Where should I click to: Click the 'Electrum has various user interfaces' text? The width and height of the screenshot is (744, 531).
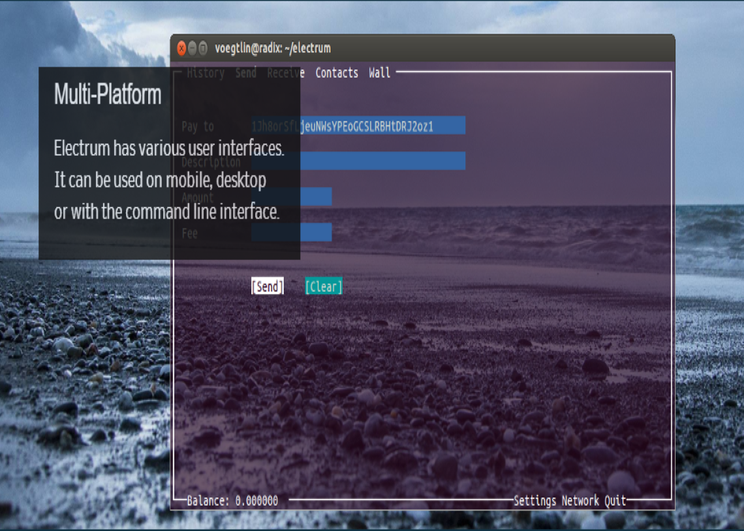[x=169, y=149]
